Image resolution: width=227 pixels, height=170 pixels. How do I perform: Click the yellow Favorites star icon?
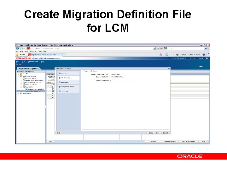click(x=17, y=55)
